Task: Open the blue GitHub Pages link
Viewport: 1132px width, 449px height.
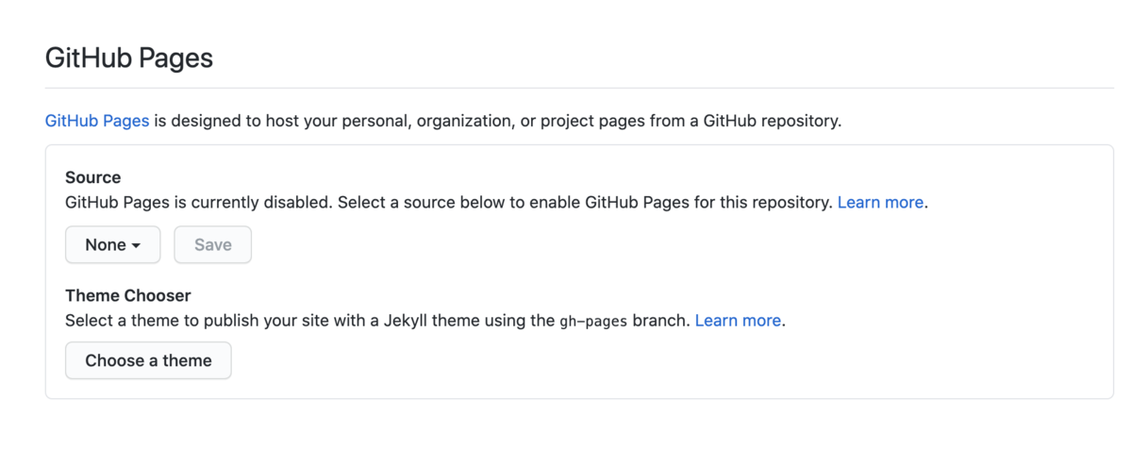Action: [x=97, y=121]
